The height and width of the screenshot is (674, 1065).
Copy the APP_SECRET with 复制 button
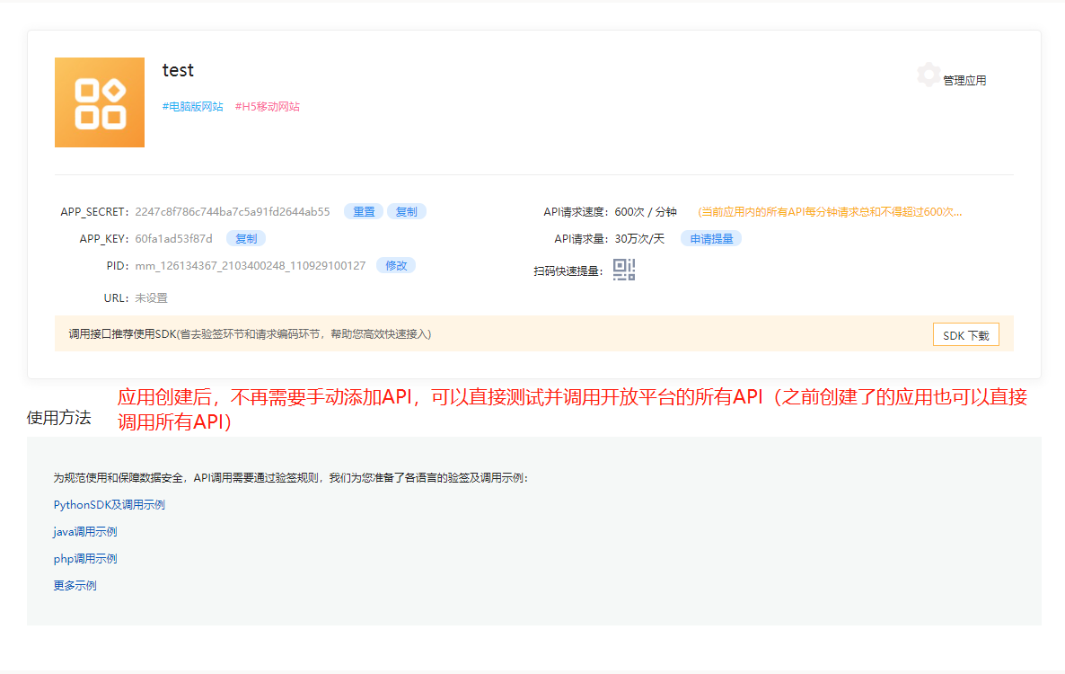click(x=406, y=212)
